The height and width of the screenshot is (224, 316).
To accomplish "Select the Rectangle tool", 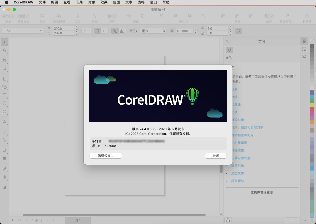I will click(4, 95).
